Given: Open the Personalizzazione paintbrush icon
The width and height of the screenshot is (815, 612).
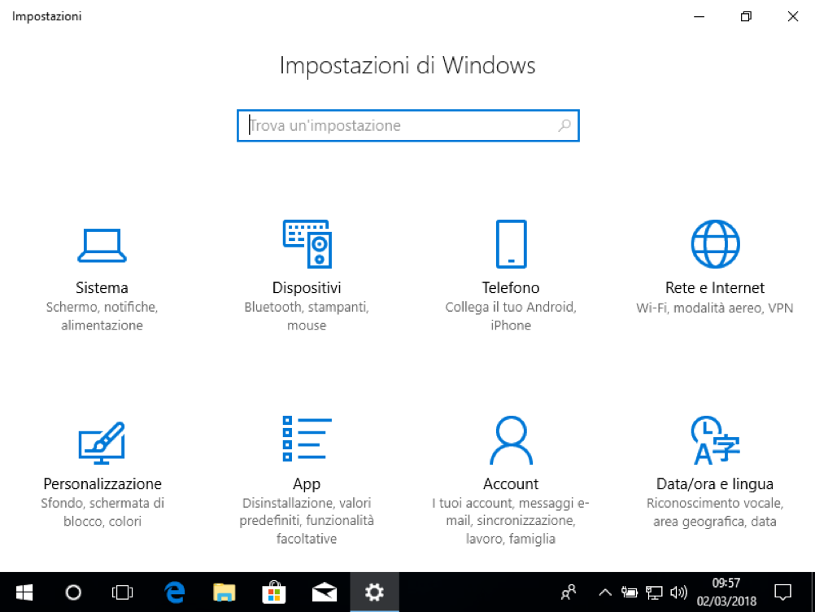Looking at the screenshot, I should [x=102, y=443].
